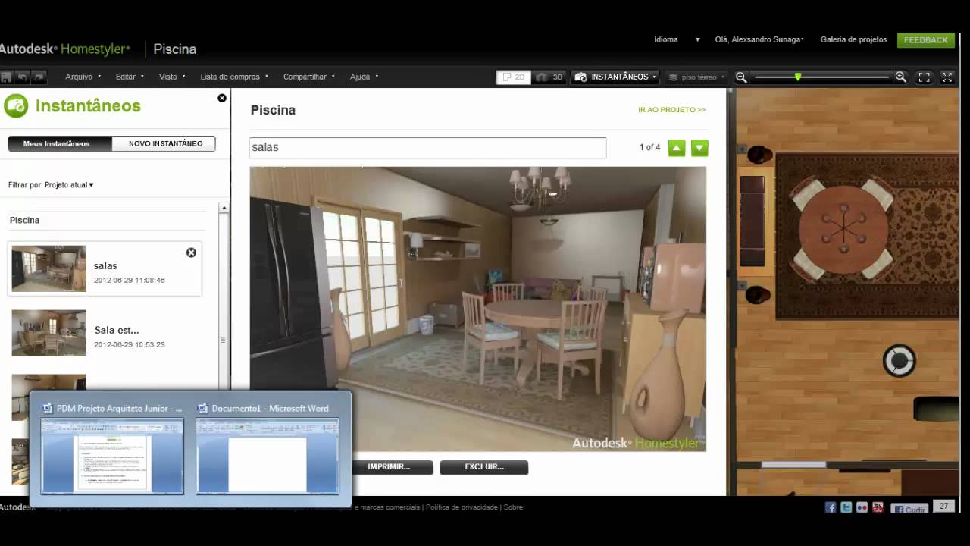Switch to 3D view
The image size is (970, 546).
pyautogui.click(x=550, y=77)
